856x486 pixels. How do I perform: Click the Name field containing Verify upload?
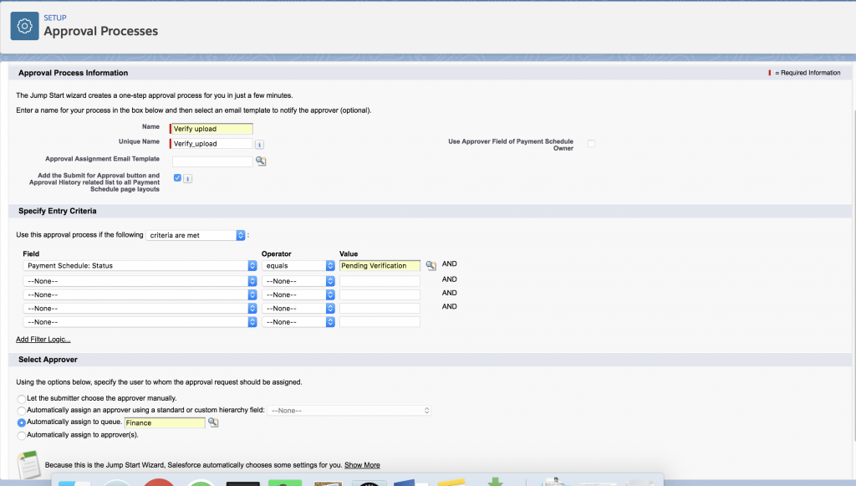pos(211,129)
